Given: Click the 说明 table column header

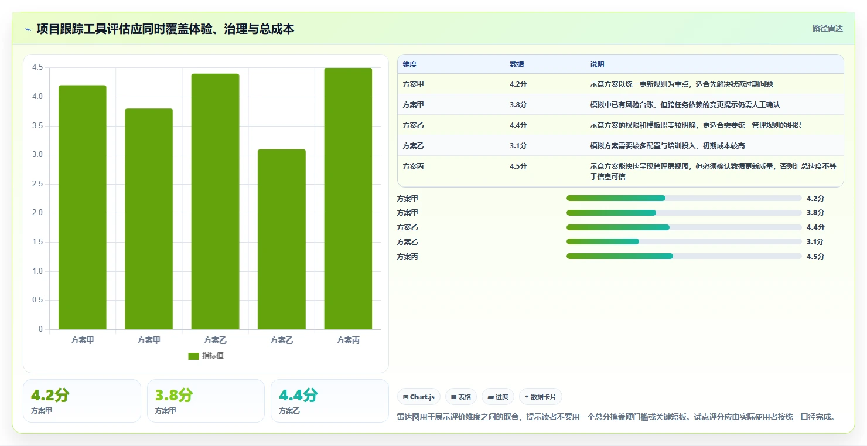Looking at the screenshot, I should [x=597, y=64].
